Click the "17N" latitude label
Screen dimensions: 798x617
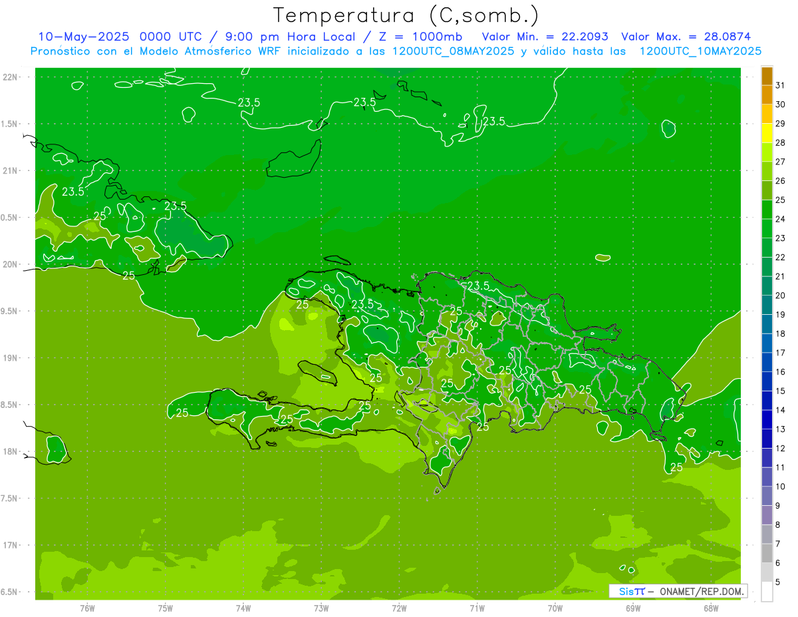(11, 545)
